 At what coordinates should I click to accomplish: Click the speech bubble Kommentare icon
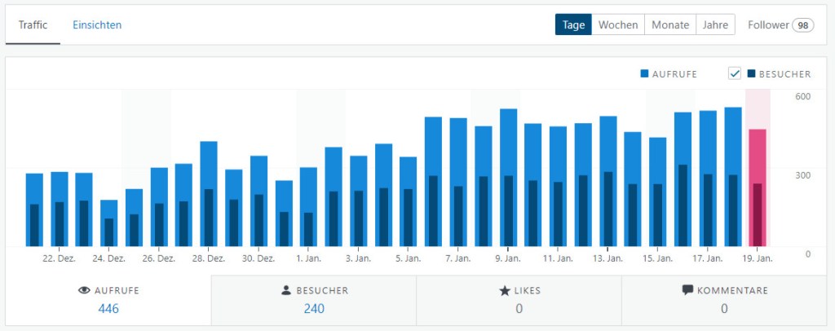pos(687,290)
